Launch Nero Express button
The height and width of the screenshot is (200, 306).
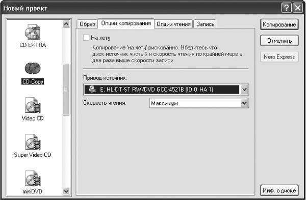(x=279, y=57)
